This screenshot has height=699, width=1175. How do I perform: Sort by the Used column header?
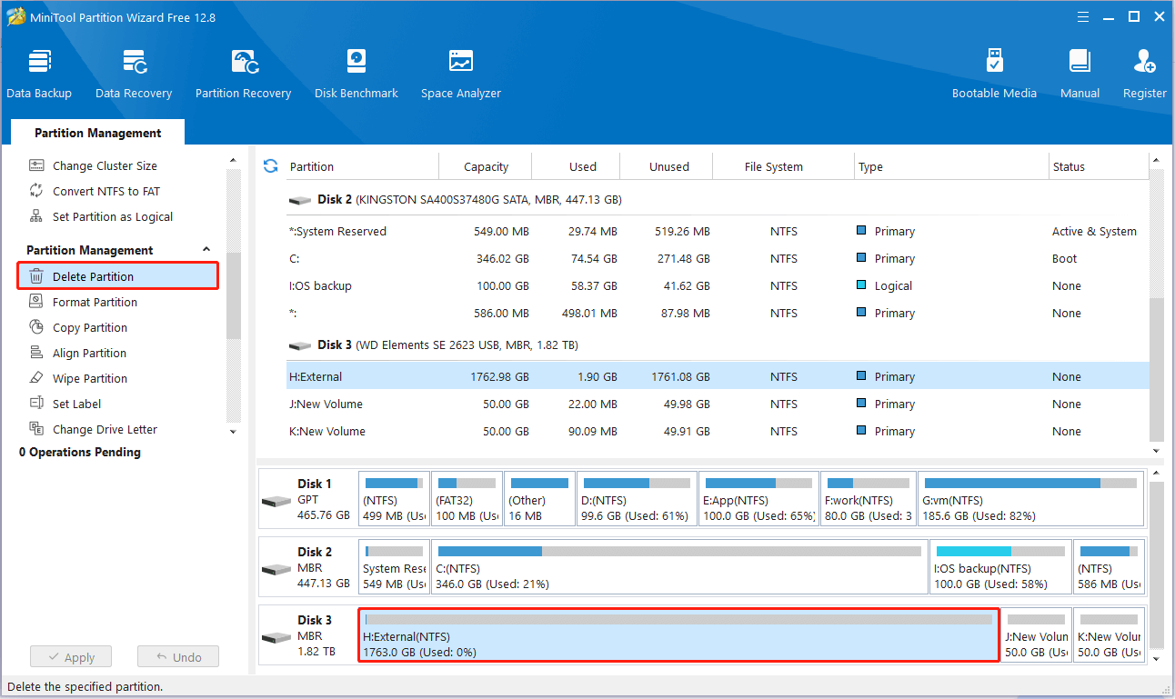click(x=577, y=166)
